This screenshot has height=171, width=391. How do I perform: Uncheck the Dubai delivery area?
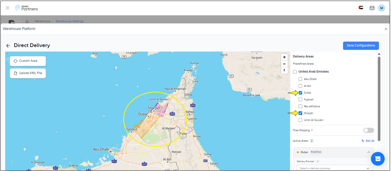tap(300, 93)
